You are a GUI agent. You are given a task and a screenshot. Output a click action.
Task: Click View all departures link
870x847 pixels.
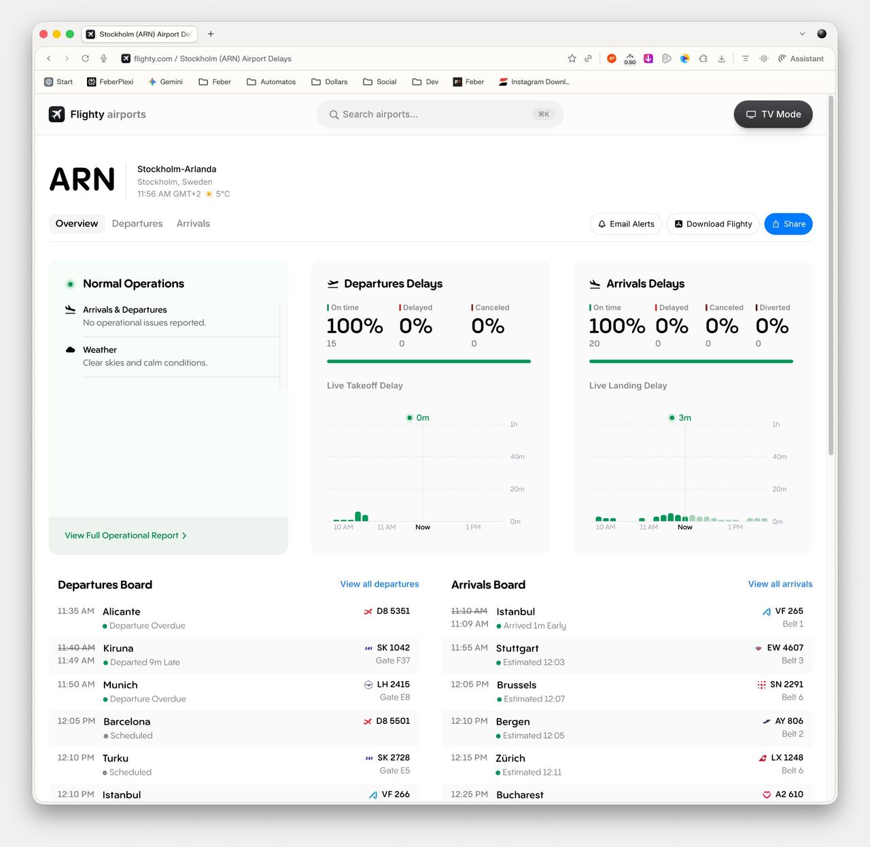pyautogui.click(x=379, y=584)
